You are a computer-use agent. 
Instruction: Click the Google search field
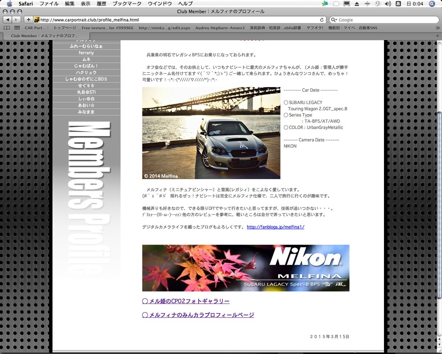tap(384, 20)
